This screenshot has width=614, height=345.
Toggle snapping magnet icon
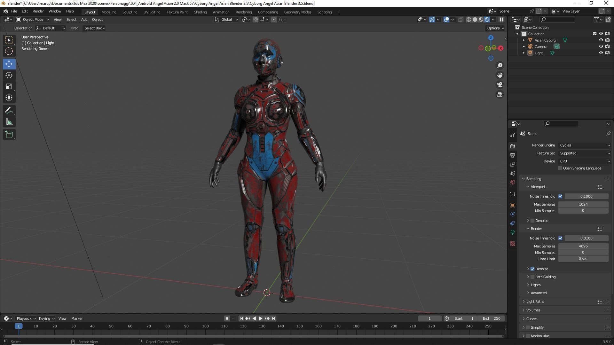(x=256, y=20)
